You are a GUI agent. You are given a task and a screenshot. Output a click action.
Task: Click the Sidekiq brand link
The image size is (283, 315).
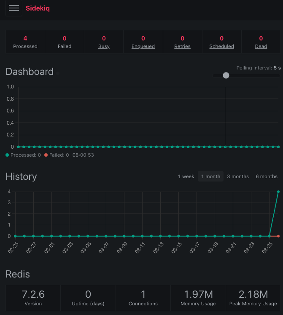(38, 8)
